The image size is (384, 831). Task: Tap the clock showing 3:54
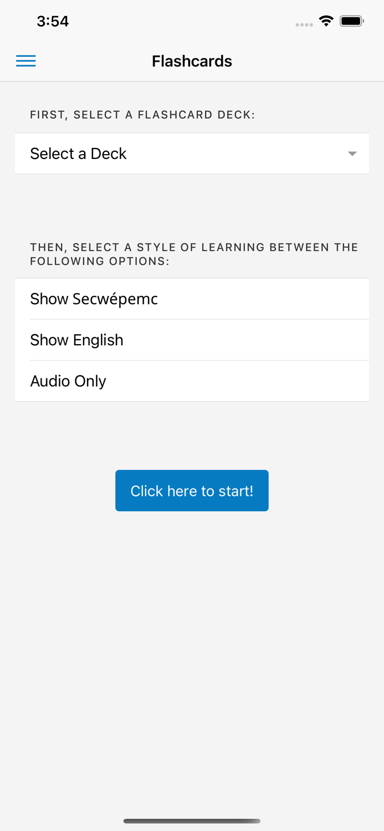pos(53,21)
